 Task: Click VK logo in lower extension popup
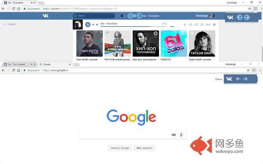229,79
